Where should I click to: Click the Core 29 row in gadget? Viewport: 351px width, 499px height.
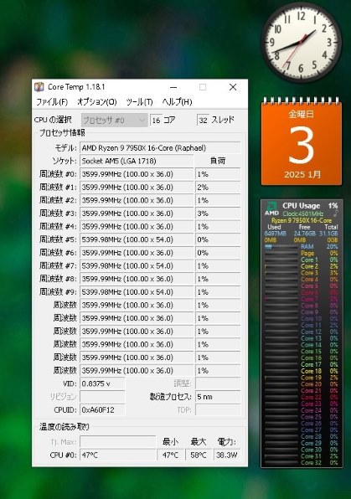pos(302,443)
